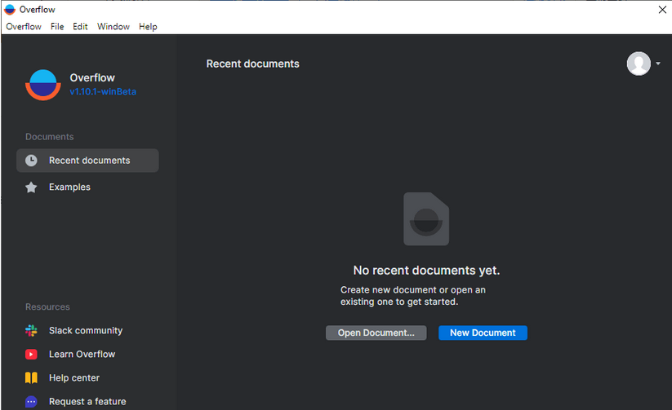Click the user avatar icon

[639, 64]
